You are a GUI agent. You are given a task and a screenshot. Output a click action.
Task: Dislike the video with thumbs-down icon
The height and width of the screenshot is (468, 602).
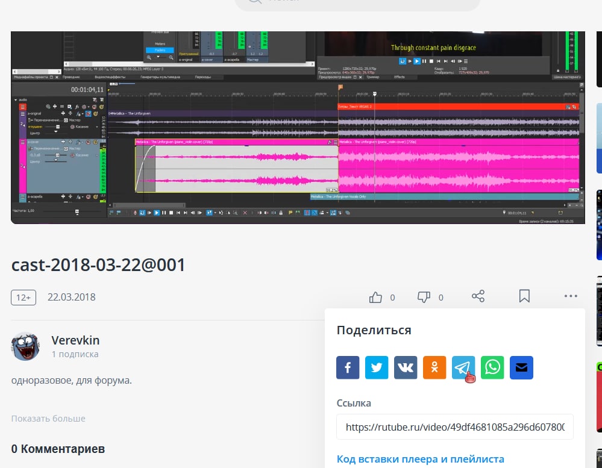(x=424, y=298)
